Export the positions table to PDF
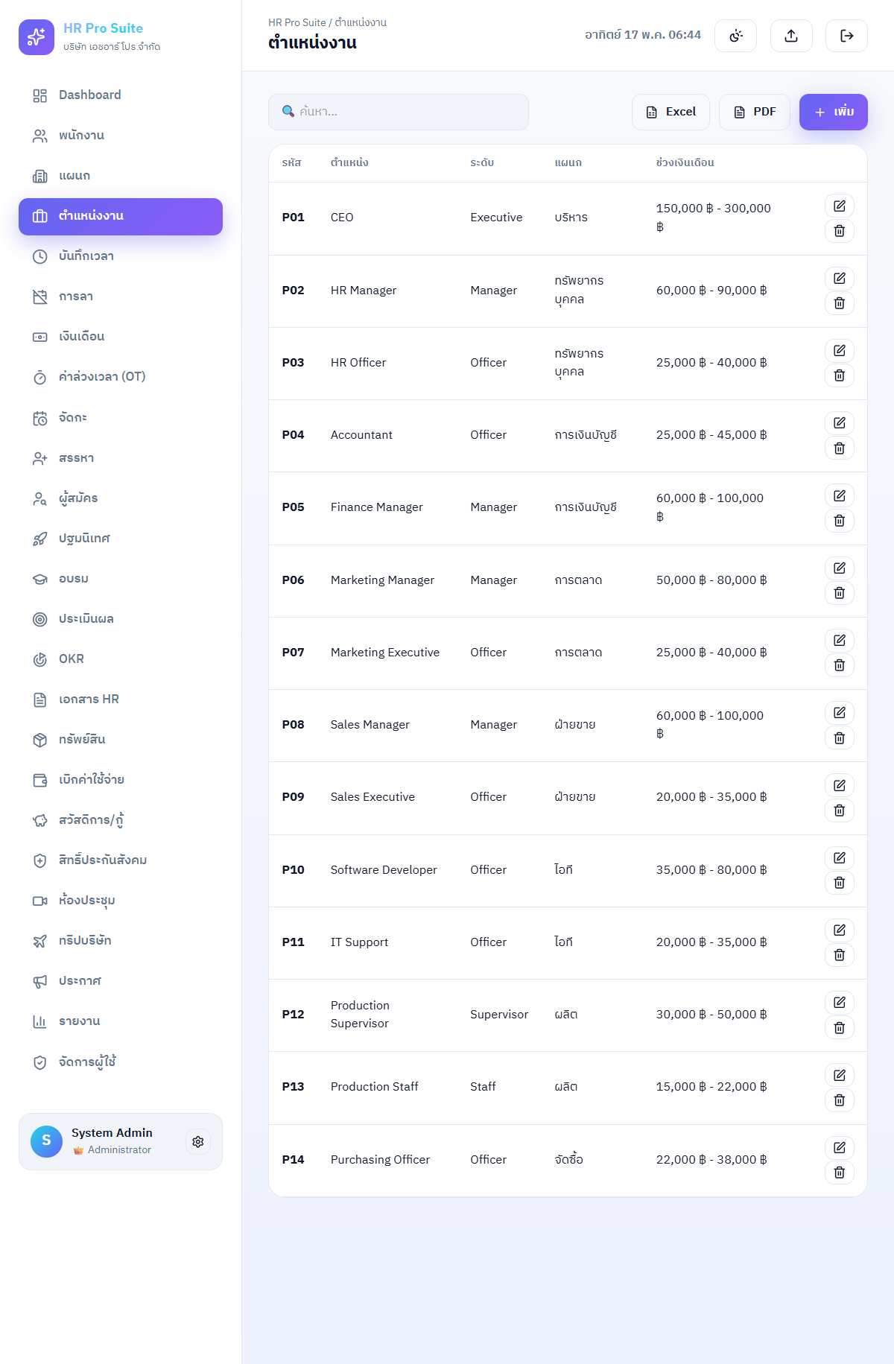This screenshot has width=894, height=1364. click(x=755, y=112)
